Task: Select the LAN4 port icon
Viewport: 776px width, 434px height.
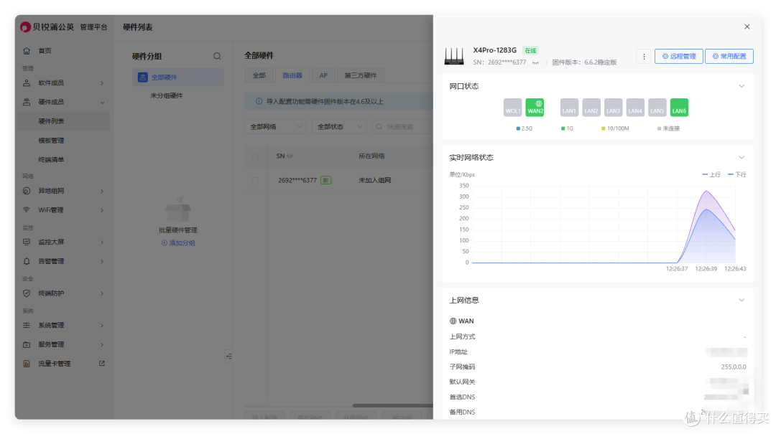Action: coord(635,108)
